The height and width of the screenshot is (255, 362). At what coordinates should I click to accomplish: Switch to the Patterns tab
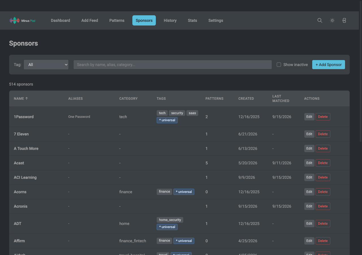pos(117,20)
